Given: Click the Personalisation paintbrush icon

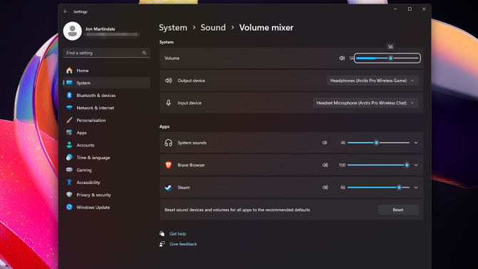Looking at the screenshot, I should (x=69, y=120).
